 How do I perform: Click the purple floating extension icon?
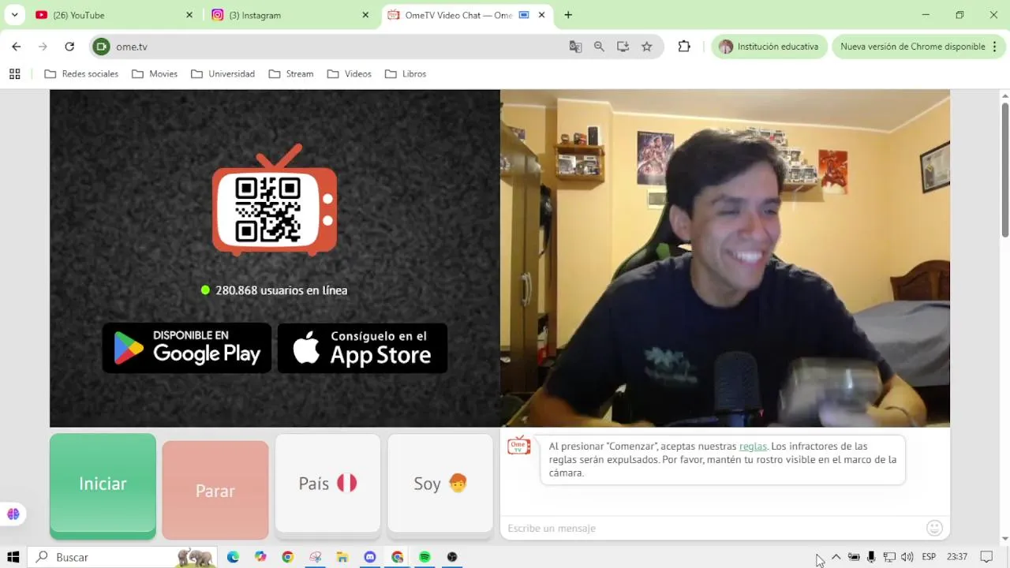click(x=13, y=514)
